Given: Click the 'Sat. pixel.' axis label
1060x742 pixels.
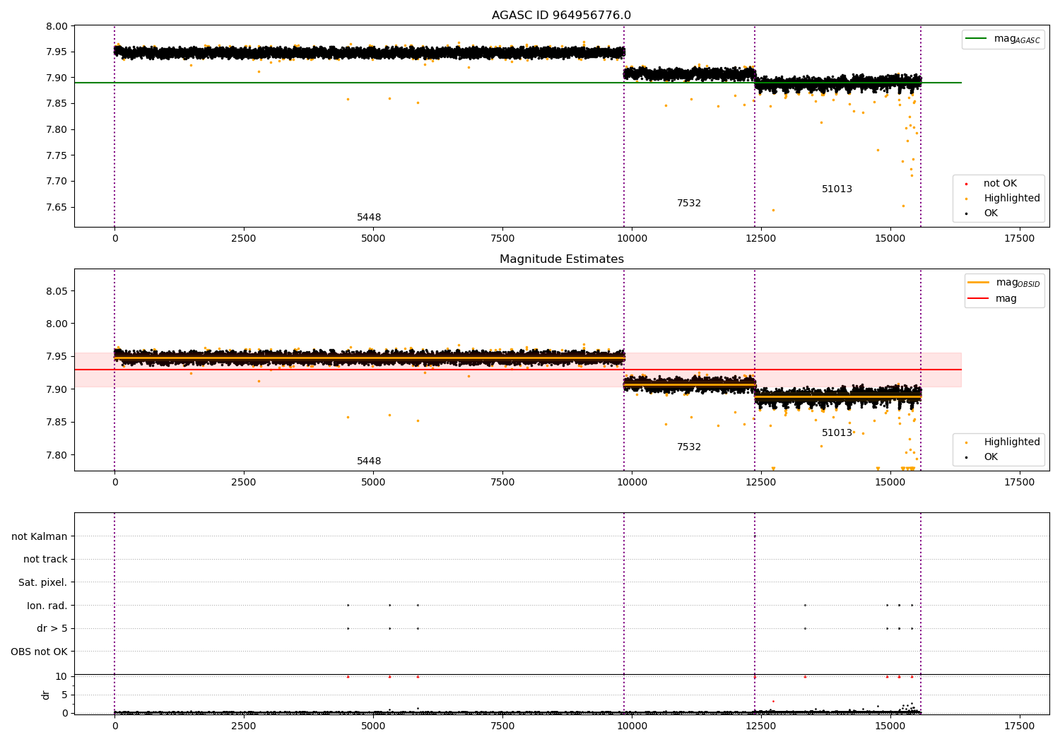Looking at the screenshot, I should click(42, 582).
